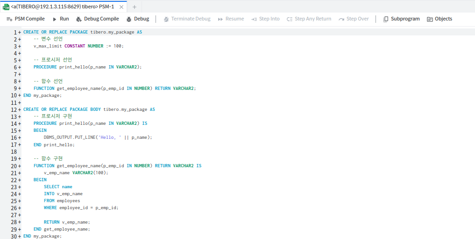This screenshot has height=239, width=475.
Task: Click line number 12 in the gutter
Action: point(14,109)
